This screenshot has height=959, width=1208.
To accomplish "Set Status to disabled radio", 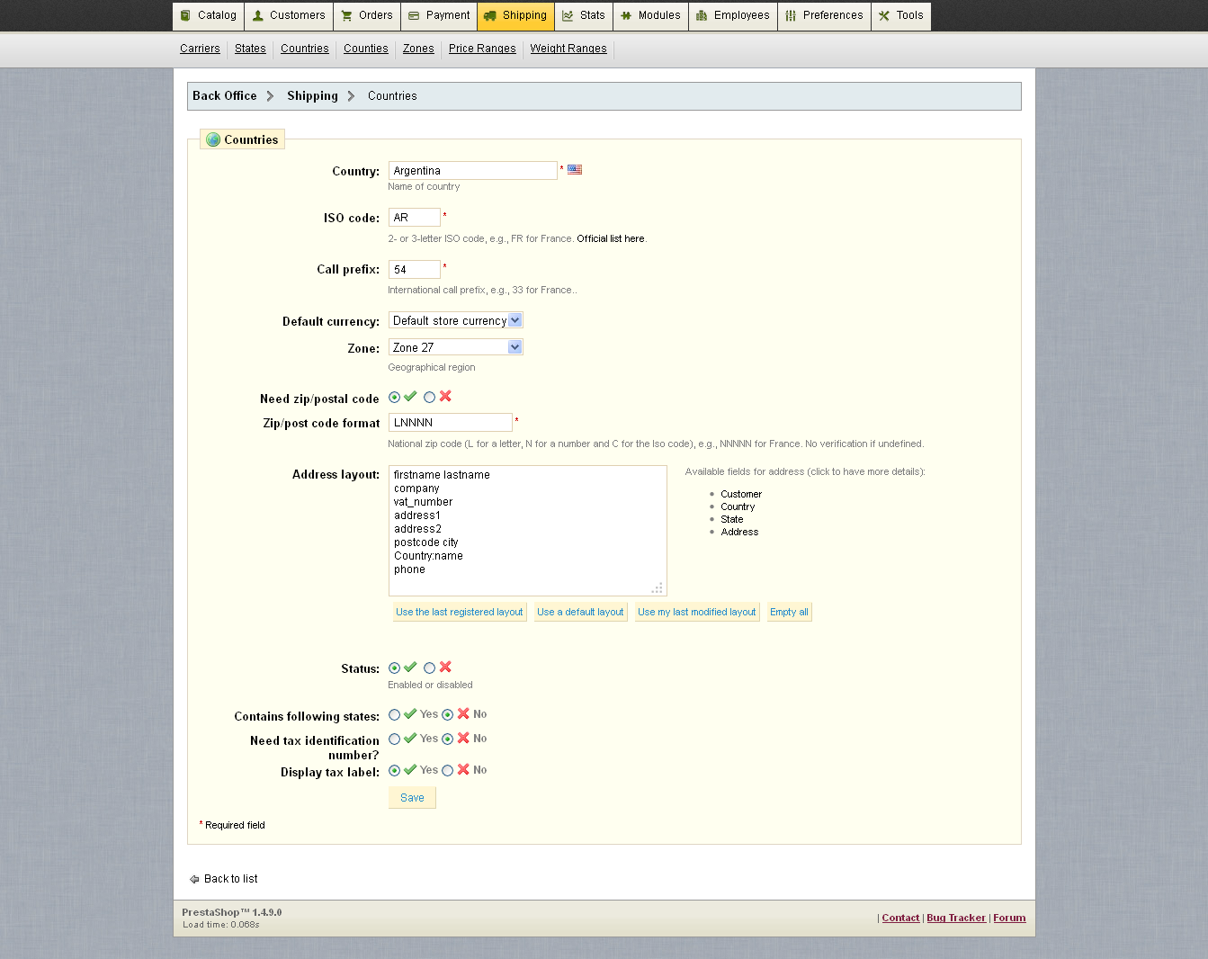I will click(429, 668).
